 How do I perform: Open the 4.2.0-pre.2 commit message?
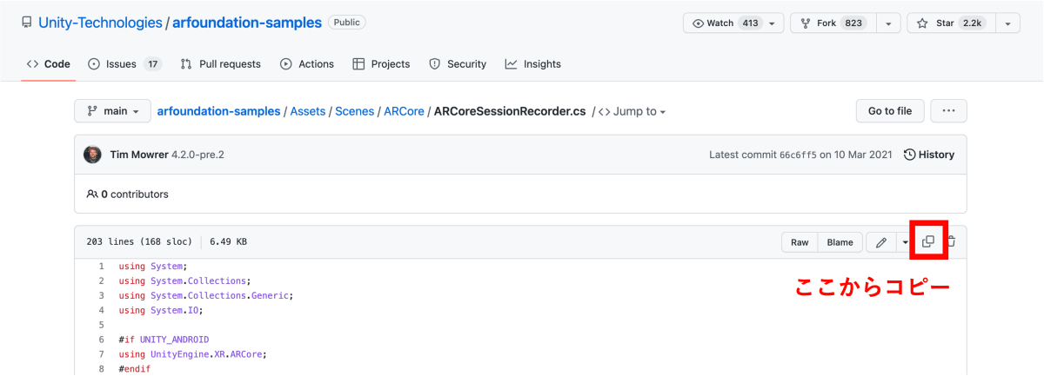[197, 155]
